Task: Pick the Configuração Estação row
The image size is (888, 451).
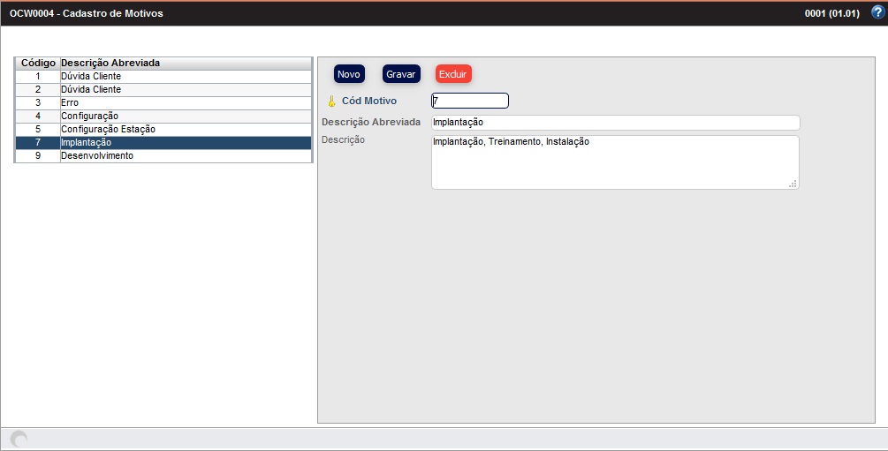Action: (163, 130)
